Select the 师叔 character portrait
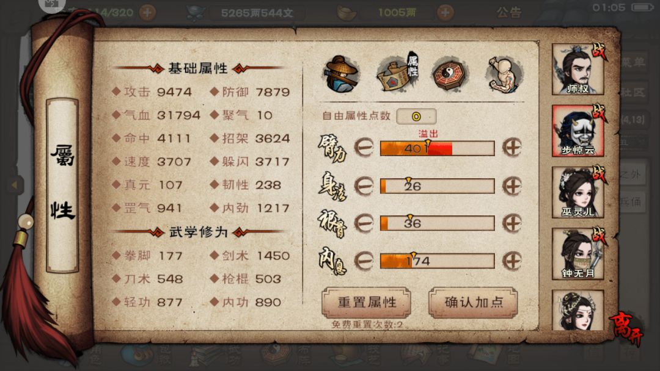The image size is (660, 371). pyautogui.click(x=578, y=70)
